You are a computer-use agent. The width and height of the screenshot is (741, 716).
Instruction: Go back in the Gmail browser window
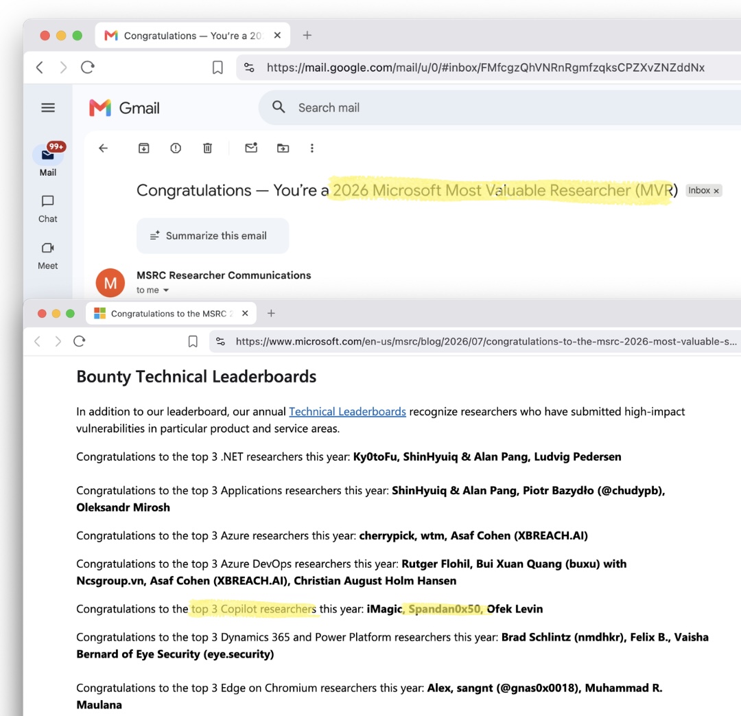(x=40, y=68)
